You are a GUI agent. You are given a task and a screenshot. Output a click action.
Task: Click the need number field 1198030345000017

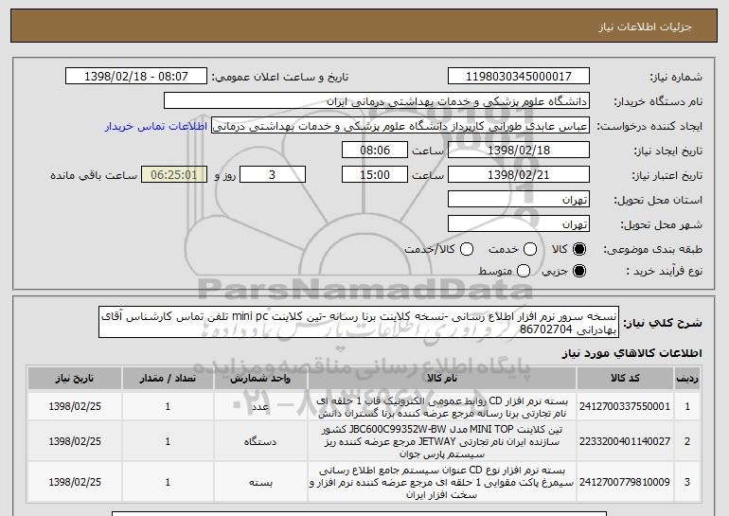(519, 77)
